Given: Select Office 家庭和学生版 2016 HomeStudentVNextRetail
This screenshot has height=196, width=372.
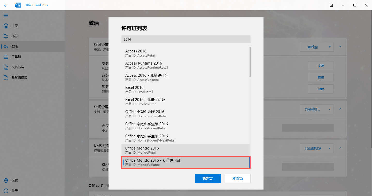Looking at the screenshot, I should tap(185, 138).
